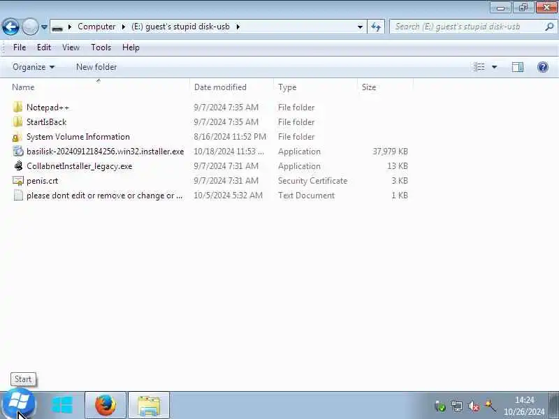Toggle the preview pane
559x419 pixels.
pos(518,67)
